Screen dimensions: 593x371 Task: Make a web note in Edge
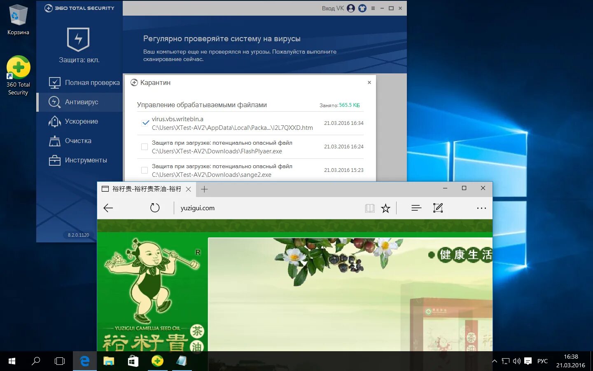click(438, 208)
